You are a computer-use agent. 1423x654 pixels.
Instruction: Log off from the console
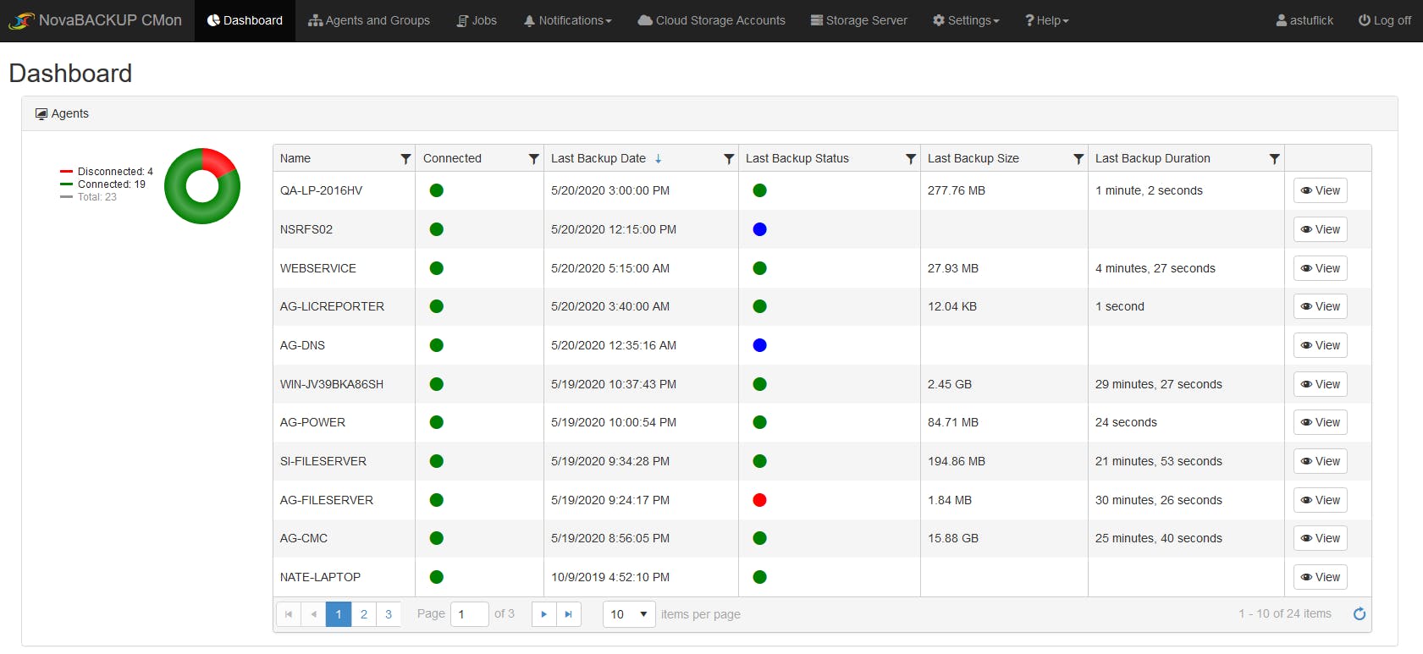click(x=1385, y=20)
